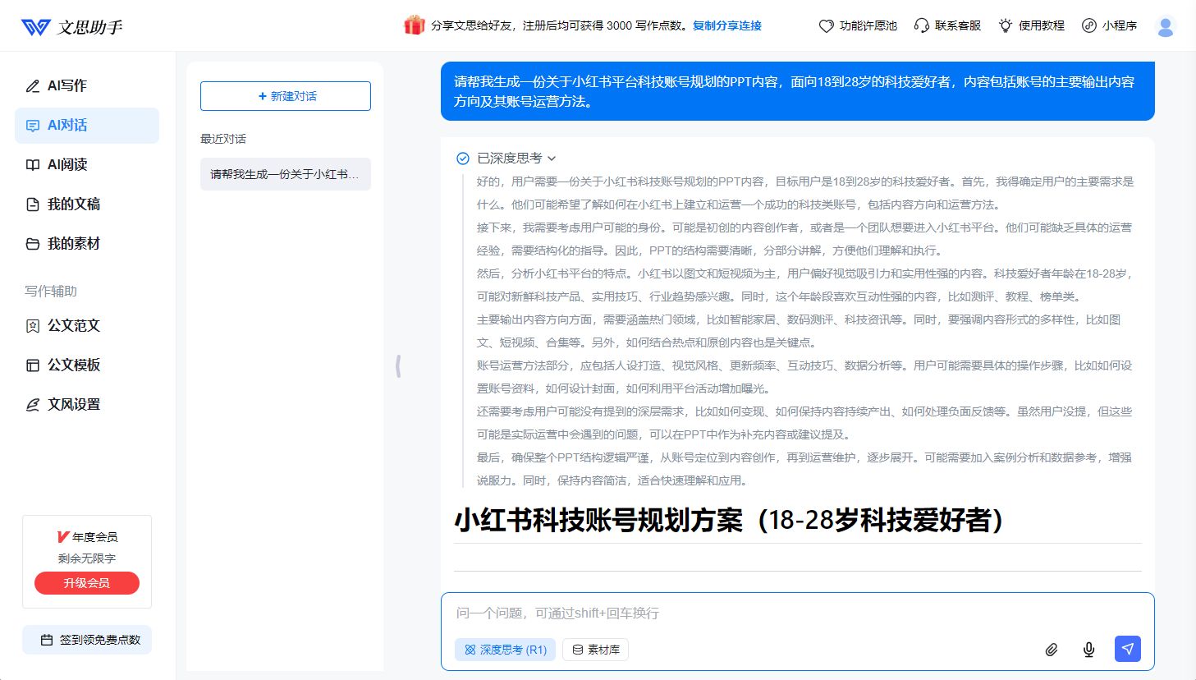The height and width of the screenshot is (680, 1196).
Task: Click the feather icon beside 文风设置
Action: coord(33,405)
